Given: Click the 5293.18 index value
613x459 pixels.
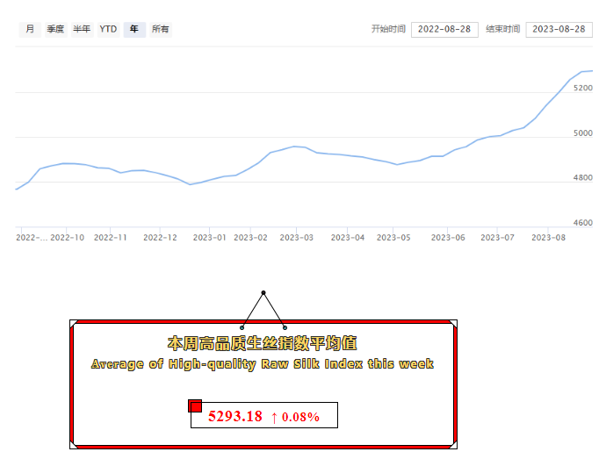Looking at the screenshot, I should pyautogui.click(x=234, y=417).
